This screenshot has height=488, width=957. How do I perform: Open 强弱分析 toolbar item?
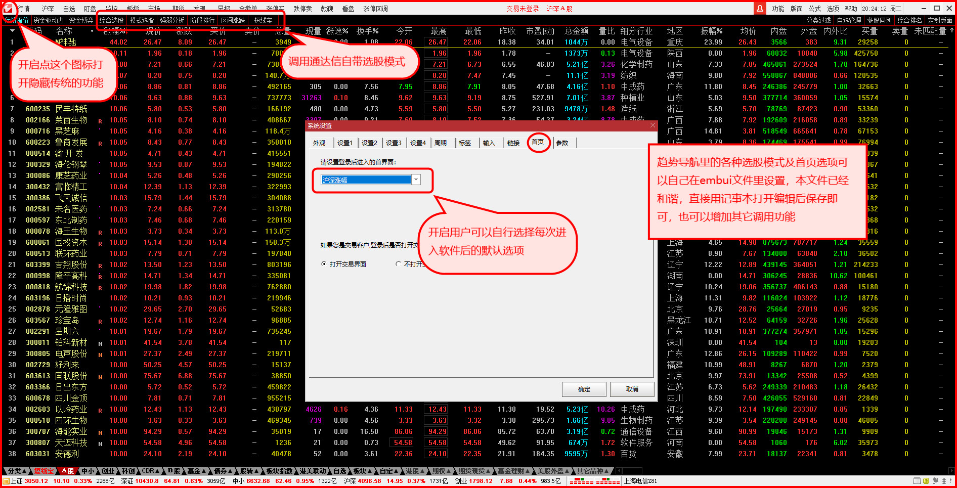172,20
